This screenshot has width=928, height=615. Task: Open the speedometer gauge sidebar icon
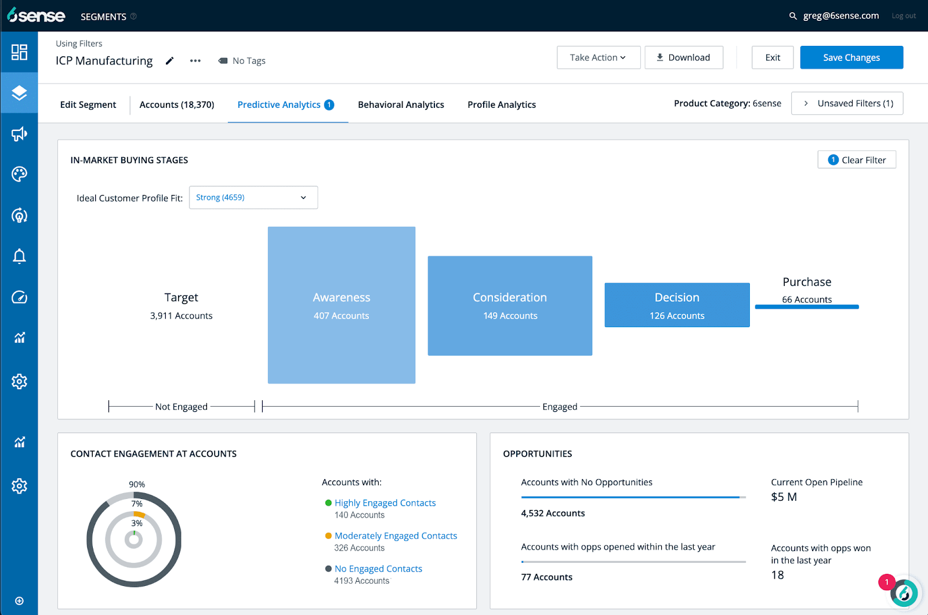[19, 297]
